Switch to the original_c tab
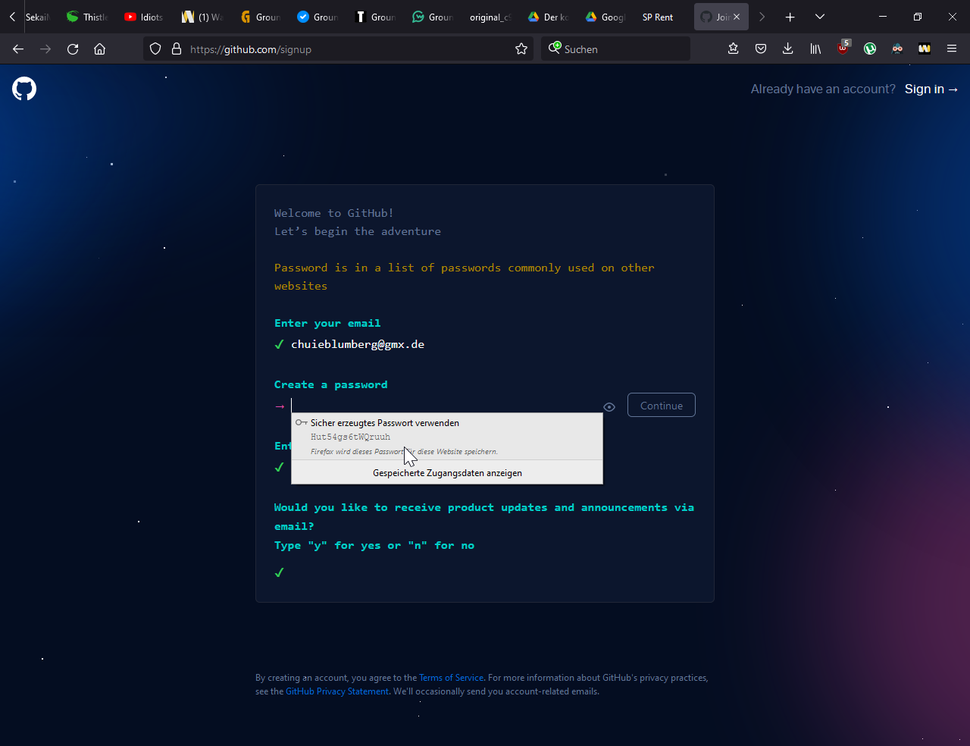Image resolution: width=970 pixels, height=746 pixels. [491, 17]
